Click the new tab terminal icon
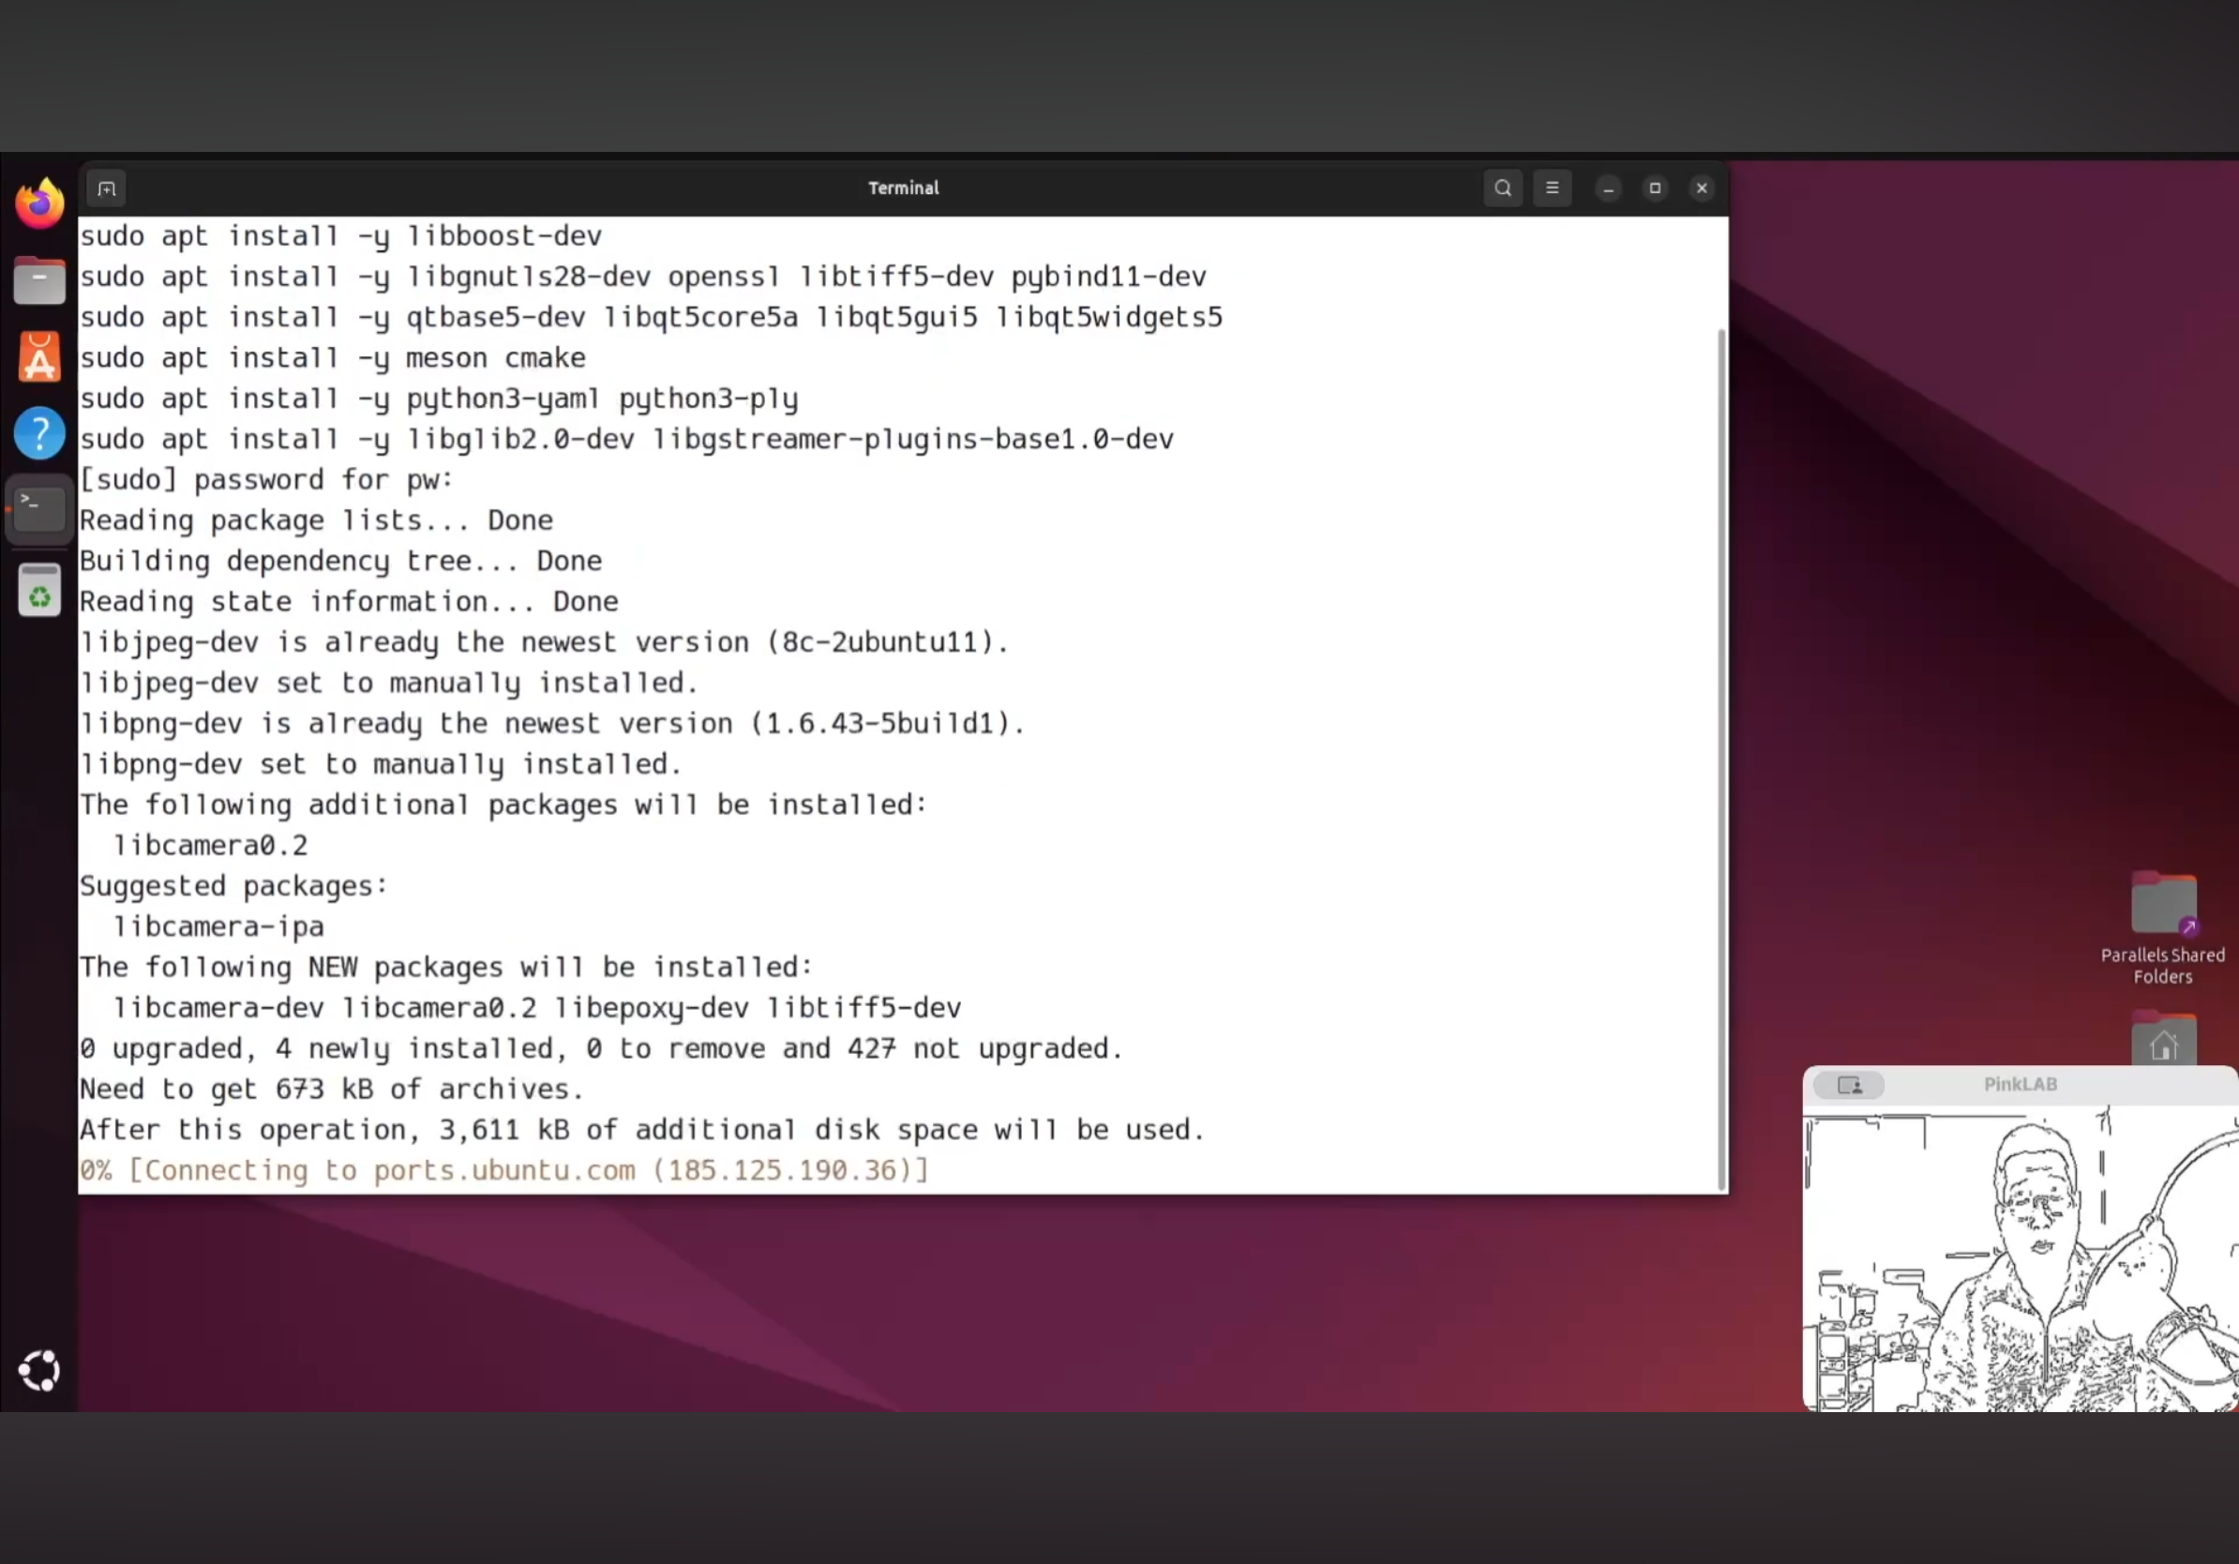The image size is (2239, 1564). (x=106, y=188)
